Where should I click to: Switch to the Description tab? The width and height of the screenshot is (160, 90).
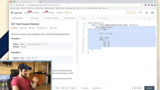(17, 18)
